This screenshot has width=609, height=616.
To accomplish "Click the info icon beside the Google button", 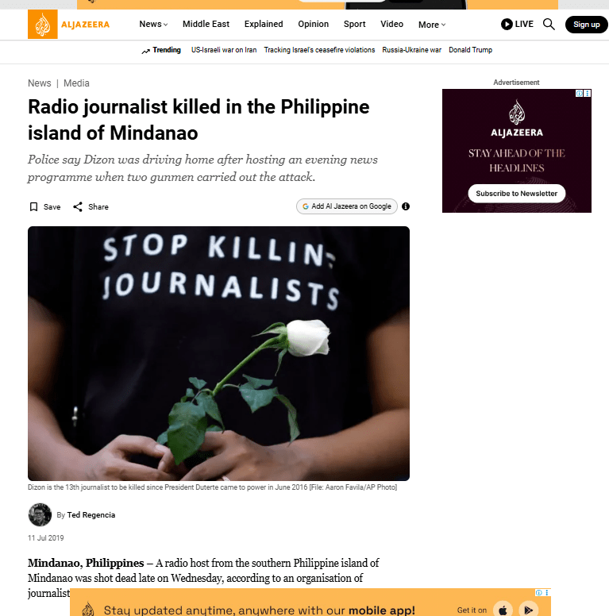I will click(x=406, y=206).
